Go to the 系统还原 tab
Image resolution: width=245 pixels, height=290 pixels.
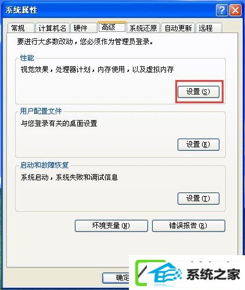coord(143,28)
